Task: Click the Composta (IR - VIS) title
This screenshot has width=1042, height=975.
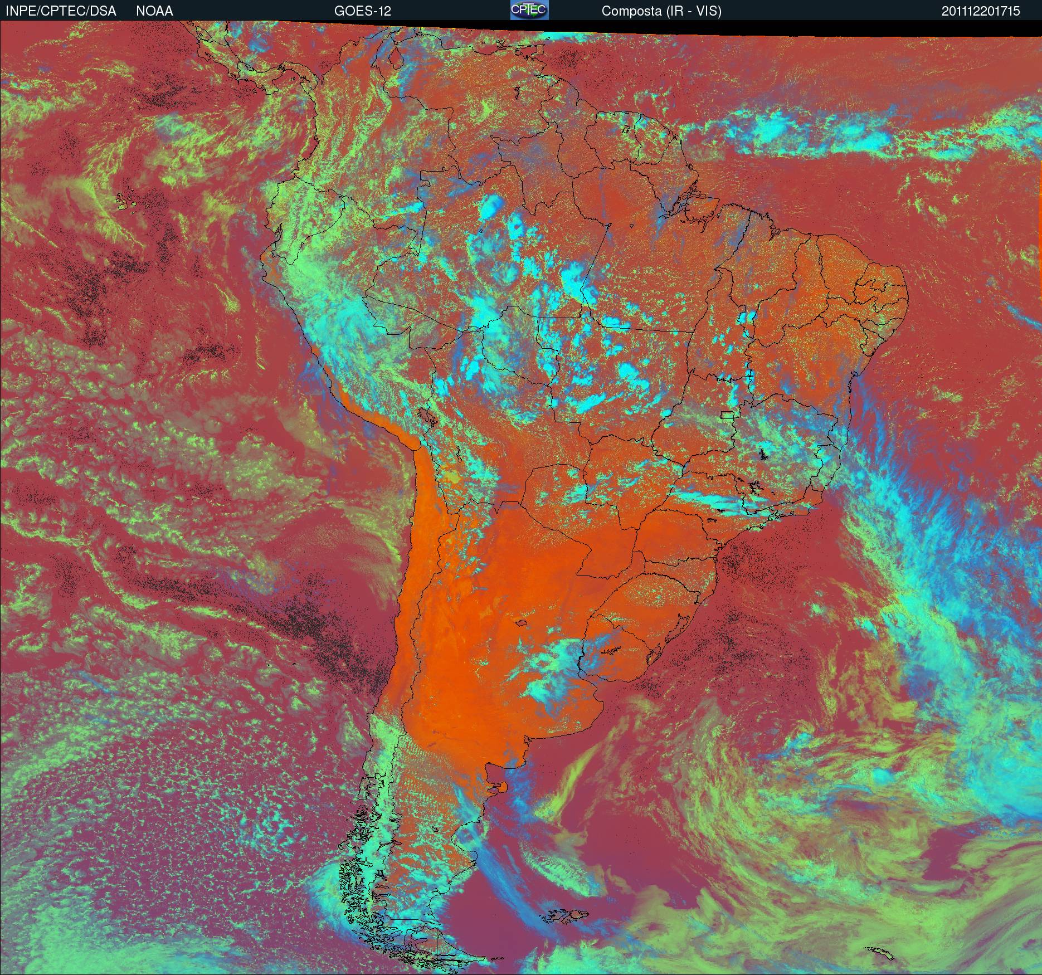Action: point(661,11)
